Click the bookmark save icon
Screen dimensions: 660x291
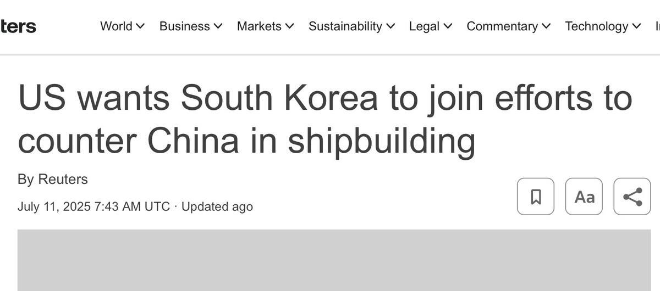click(x=536, y=197)
